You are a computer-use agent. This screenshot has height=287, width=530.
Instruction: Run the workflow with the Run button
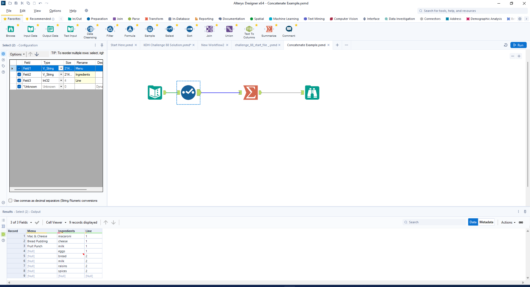(x=518, y=45)
